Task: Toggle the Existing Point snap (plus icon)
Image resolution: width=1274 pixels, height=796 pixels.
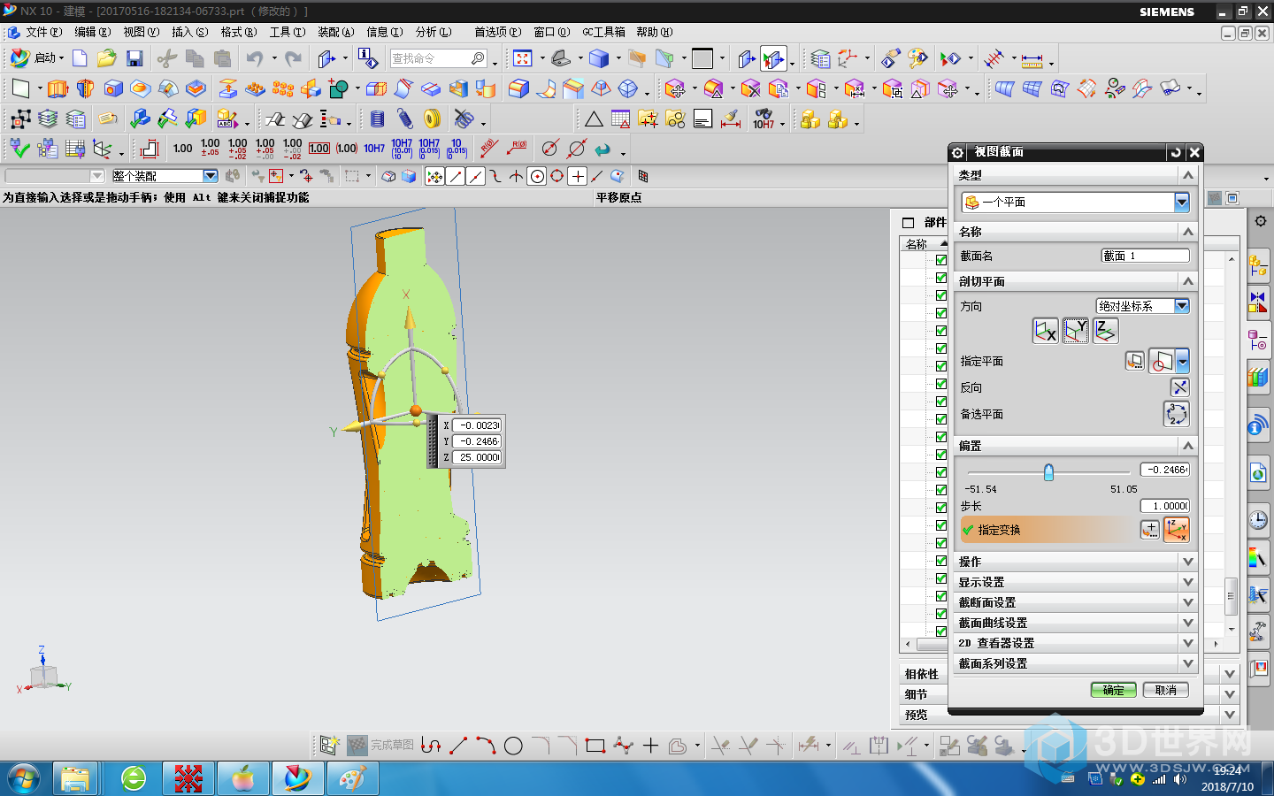Action: click(x=578, y=176)
